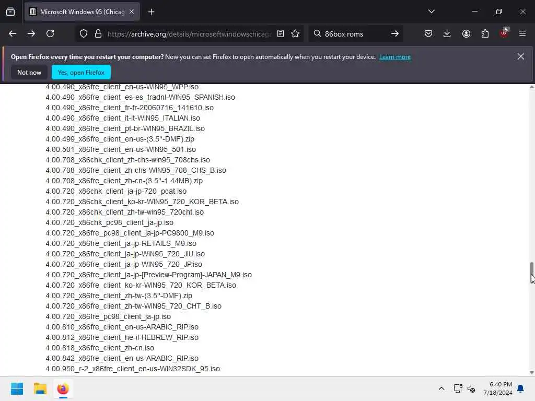535x401 pixels.
Task: Click the search magnifier icon
Action: point(317,34)
